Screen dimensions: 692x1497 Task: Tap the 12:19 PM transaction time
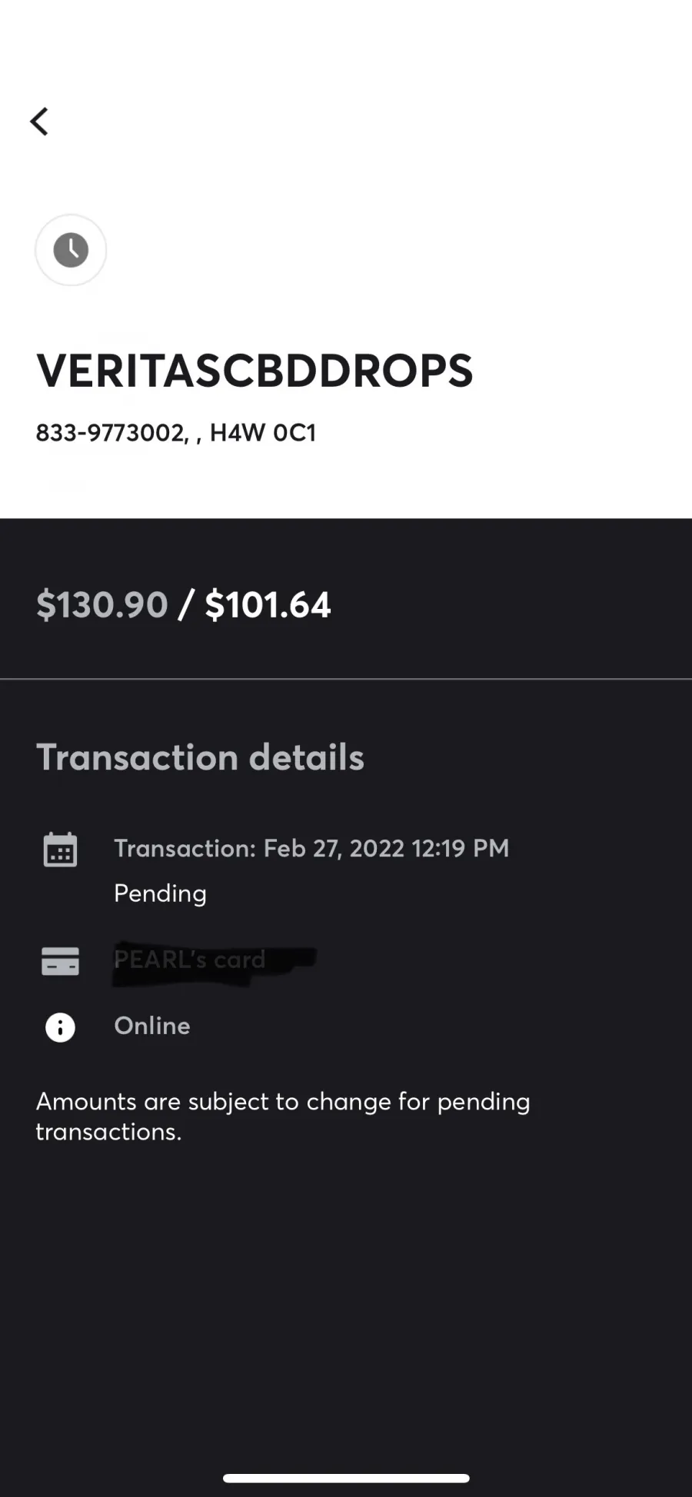pyautogui.click(x=461, y=848)
